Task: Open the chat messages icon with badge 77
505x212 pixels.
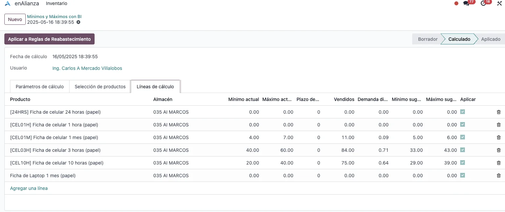Action: (x=466, y=3)
